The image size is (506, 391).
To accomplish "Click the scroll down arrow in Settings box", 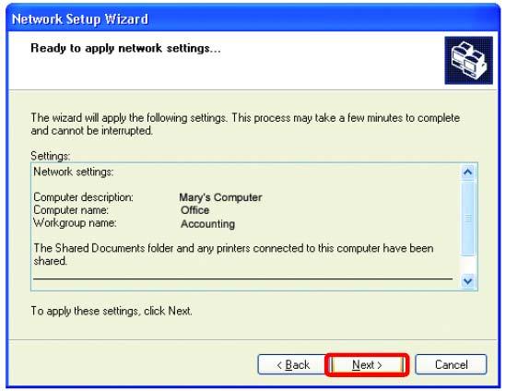I will click(x=468, y=280).
